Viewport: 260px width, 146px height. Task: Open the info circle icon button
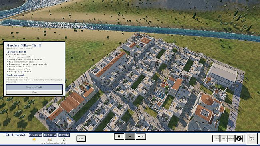pyautogui.click(x=239, y=138)
